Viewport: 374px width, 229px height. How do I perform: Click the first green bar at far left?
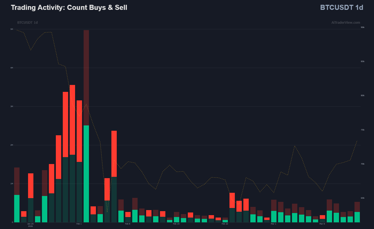point(17,208)
